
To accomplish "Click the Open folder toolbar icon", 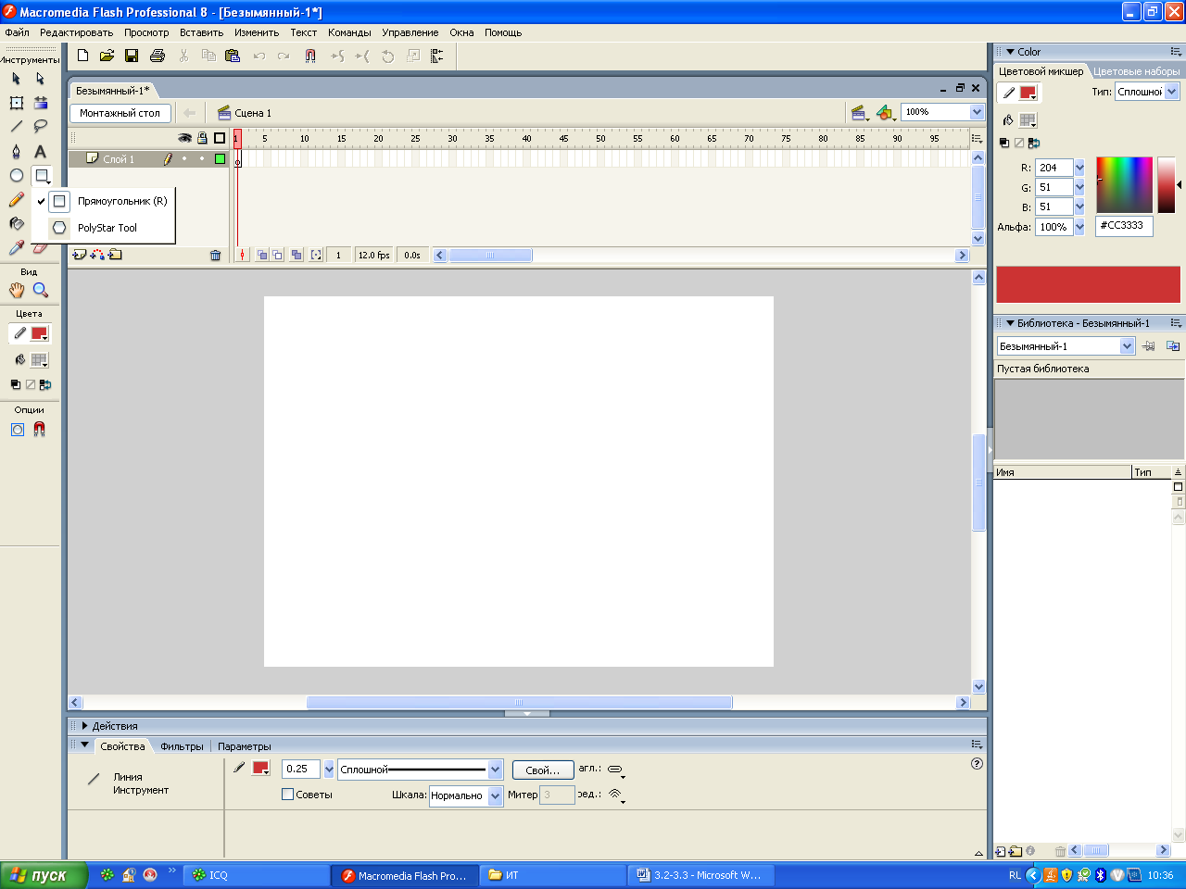I will pos(107,56).
